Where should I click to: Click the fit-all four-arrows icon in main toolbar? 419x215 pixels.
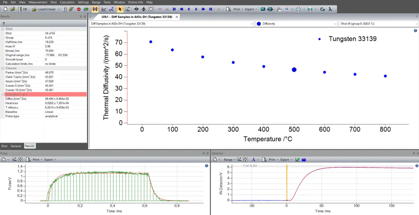151,9
